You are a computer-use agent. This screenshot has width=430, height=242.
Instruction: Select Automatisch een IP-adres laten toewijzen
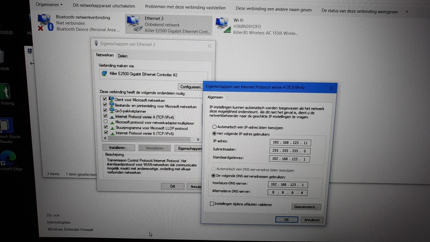(214, 127)
